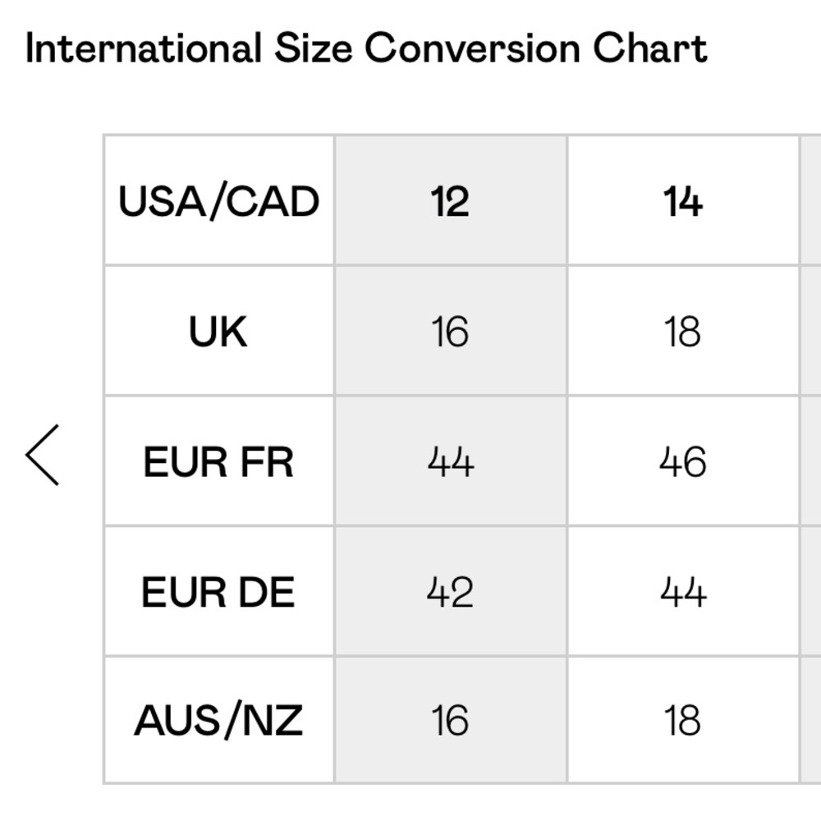This screenshot has width=821, height=821.
Task: Select the USA/CAD row header
Action: tap(219, 200)
